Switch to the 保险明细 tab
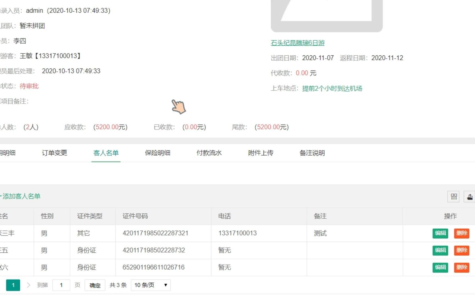This screenshot has width=475, height=296. click(158, 153)
